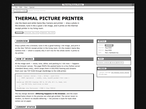The height and width of the screenshot is (109, 146).
Task: Click the large THERMAL PICTURE PRINTER heading
Action: [49, 18]
